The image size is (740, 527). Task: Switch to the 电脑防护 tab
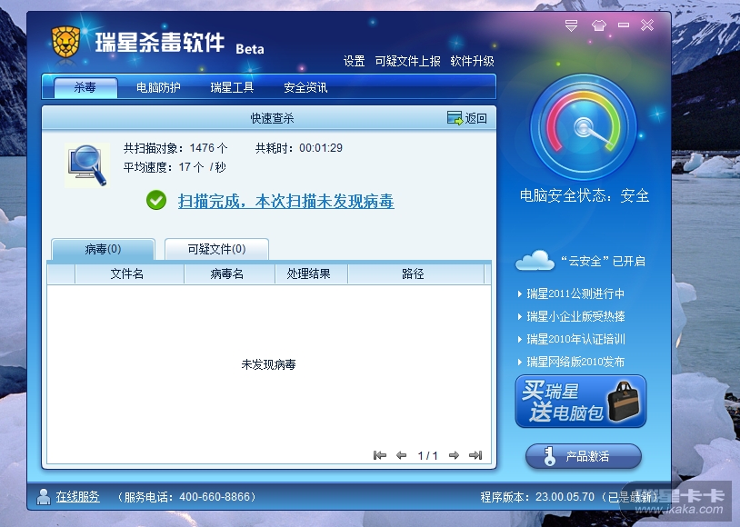[158, 87]
